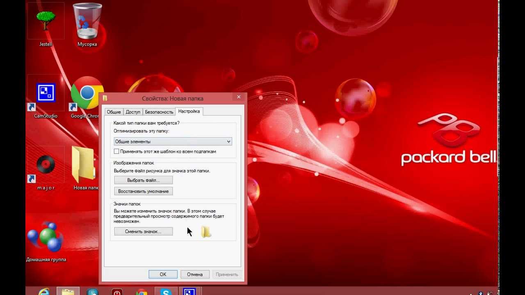Open Internet Explorer in the taskbar
525x295 pixels.
point(43,292)
